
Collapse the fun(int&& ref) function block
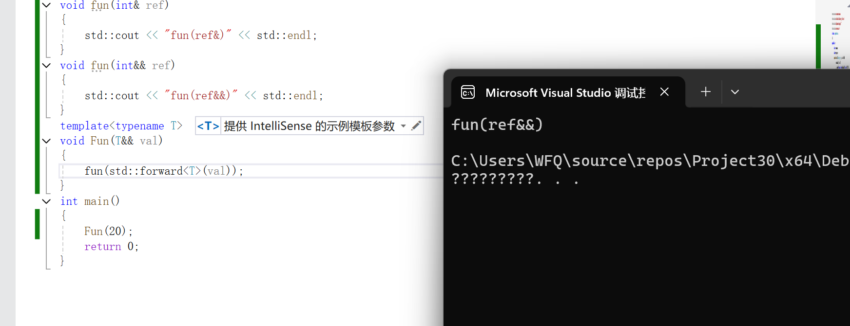pyautogui.click(x=46, y=65)
